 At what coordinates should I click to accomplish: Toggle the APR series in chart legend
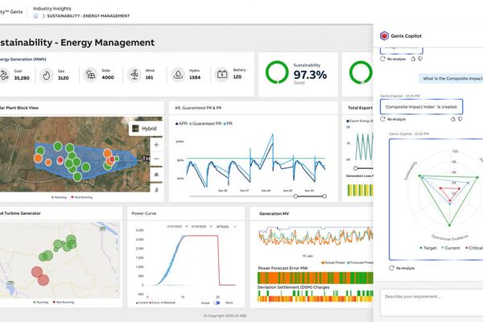click(x=183, y=125)
